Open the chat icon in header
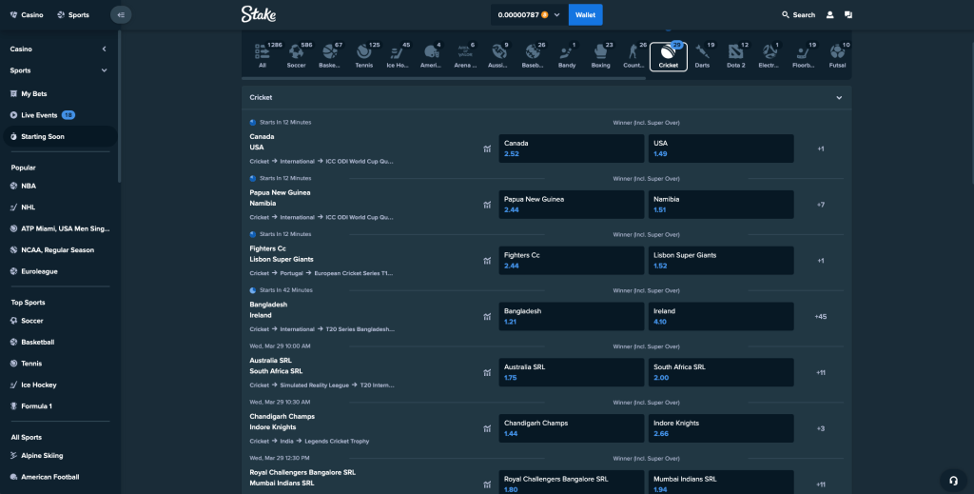Viewport: 974px width, 494px height. tap(848, 15)
